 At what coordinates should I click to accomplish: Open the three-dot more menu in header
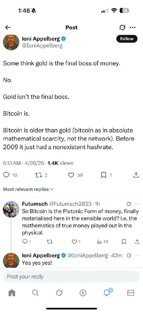133,27
